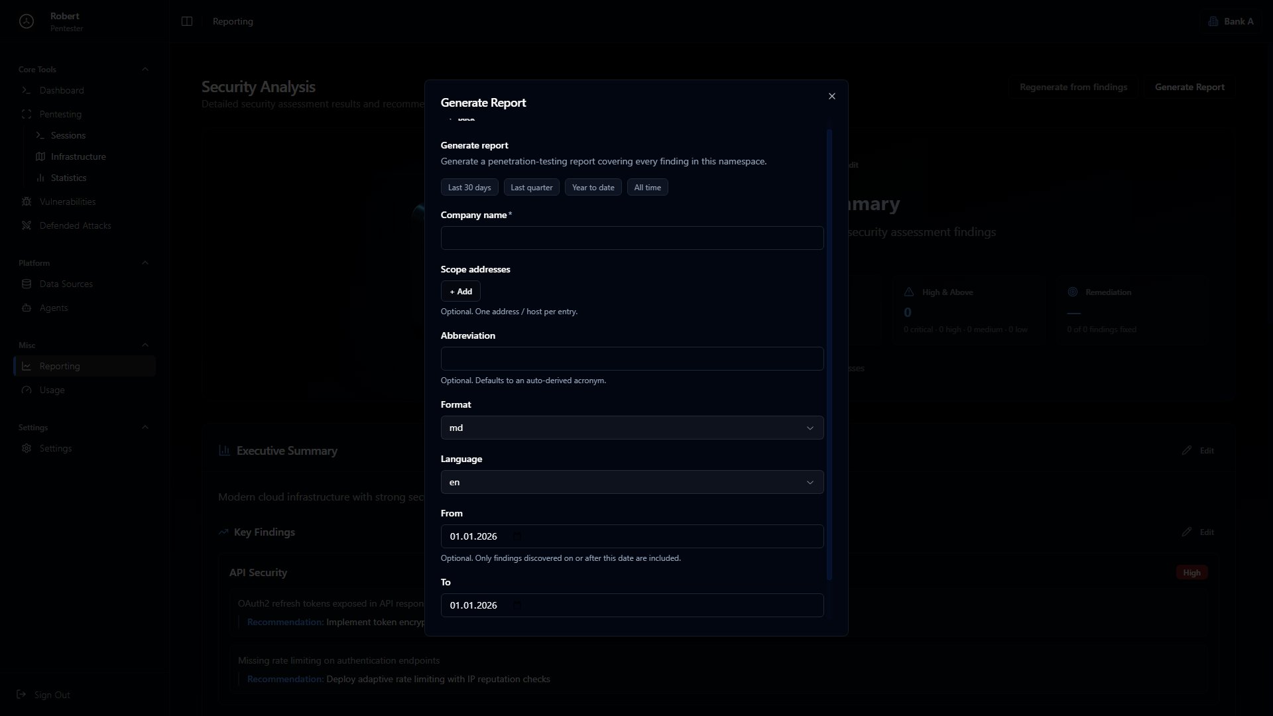Click the Vulnerabilities bug icon in sidebar
The height and width of the screenshot is (716, 1273).
point(27,202)
